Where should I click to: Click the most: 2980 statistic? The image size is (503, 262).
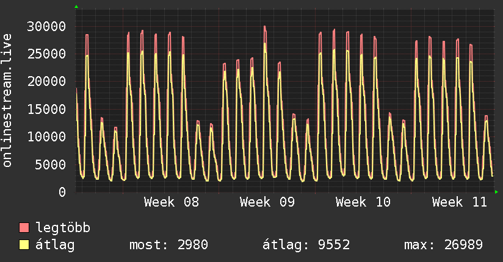coord(168,245)
